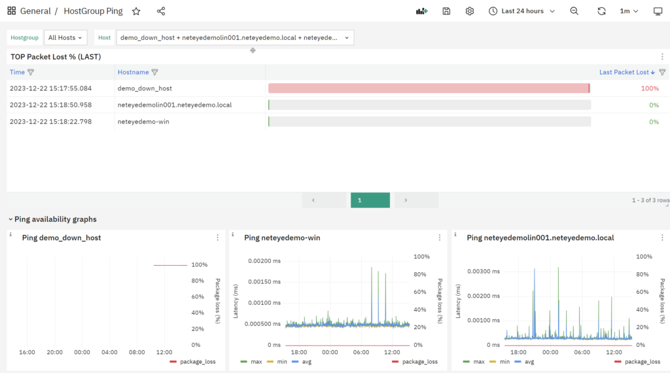Screen dimensions: 670x373
Task: Go to next table page
Action: click(416, 200)
